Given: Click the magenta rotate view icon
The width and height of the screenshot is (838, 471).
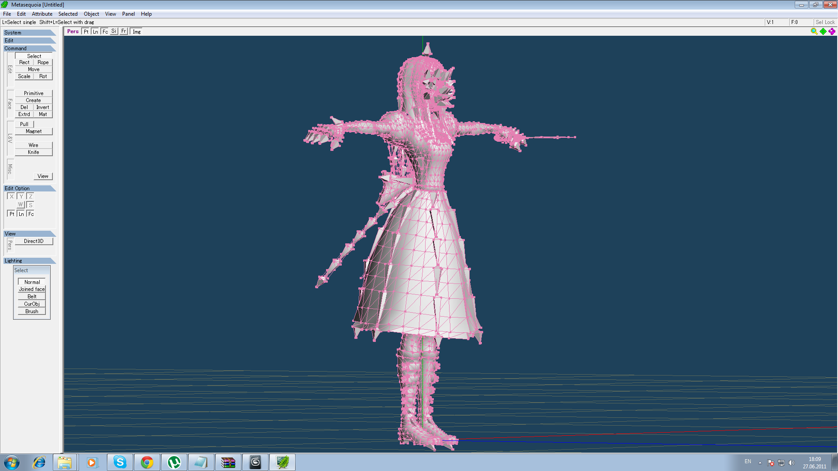Looking at the screenshot, I should point(831,31).
